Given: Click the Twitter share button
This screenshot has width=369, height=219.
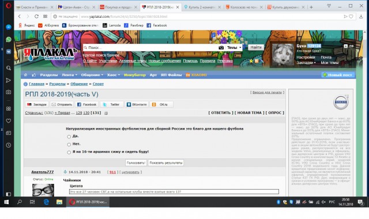Looking at the screenshot, I should click(x=112, y=104).
